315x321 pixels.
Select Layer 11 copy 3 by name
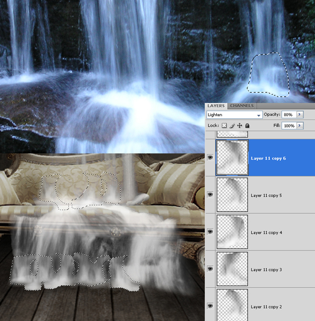click(266, 270)
